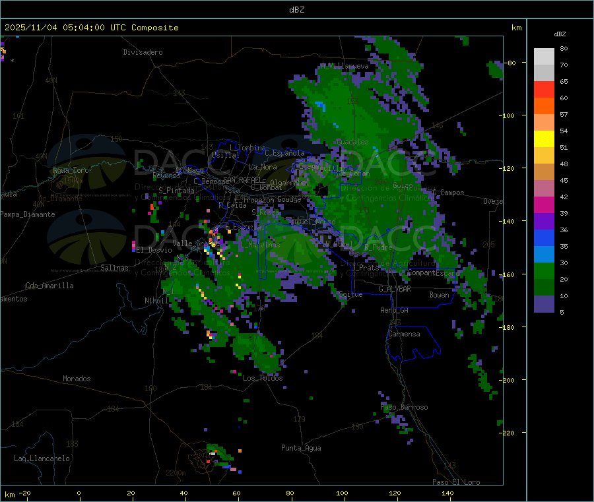Screen dimensions: 594x502
Task: Click the '100' tick on the bottom axis
Action: coord(342,493)
